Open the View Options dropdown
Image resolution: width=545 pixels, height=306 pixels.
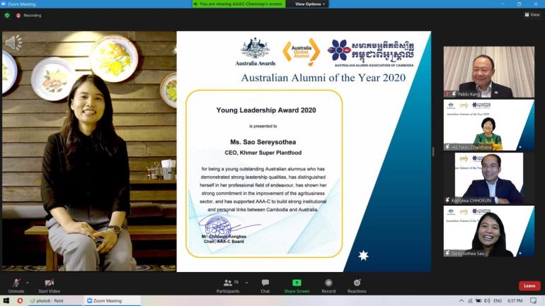tap(310, 4)
